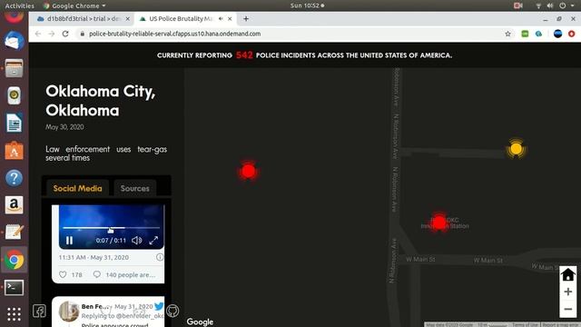
Task: Open Ben Felder's profile avatar
Action: (x=69, y=311)
